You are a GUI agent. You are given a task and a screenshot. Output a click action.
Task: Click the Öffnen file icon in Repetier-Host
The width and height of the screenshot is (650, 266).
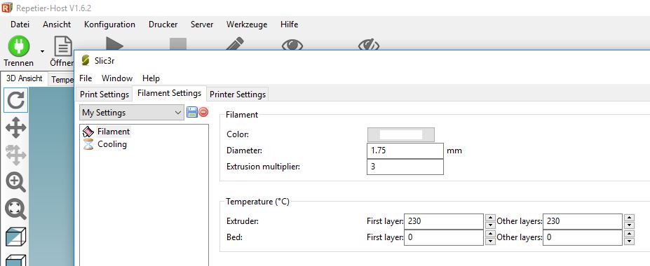click(x=63, y=46)
